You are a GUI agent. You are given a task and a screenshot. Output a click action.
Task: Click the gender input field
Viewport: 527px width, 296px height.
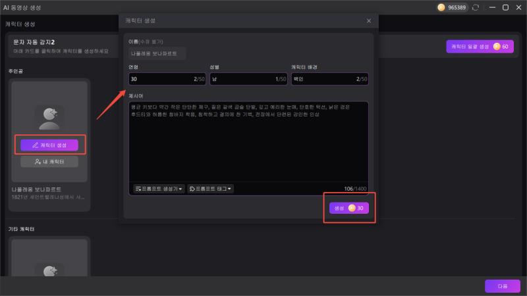click(x=248, y=79)
